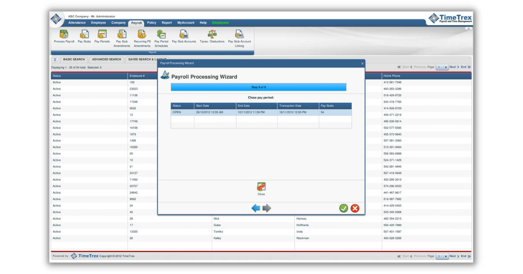Click the green checkmark to confirm wizard

click(344, 208)
